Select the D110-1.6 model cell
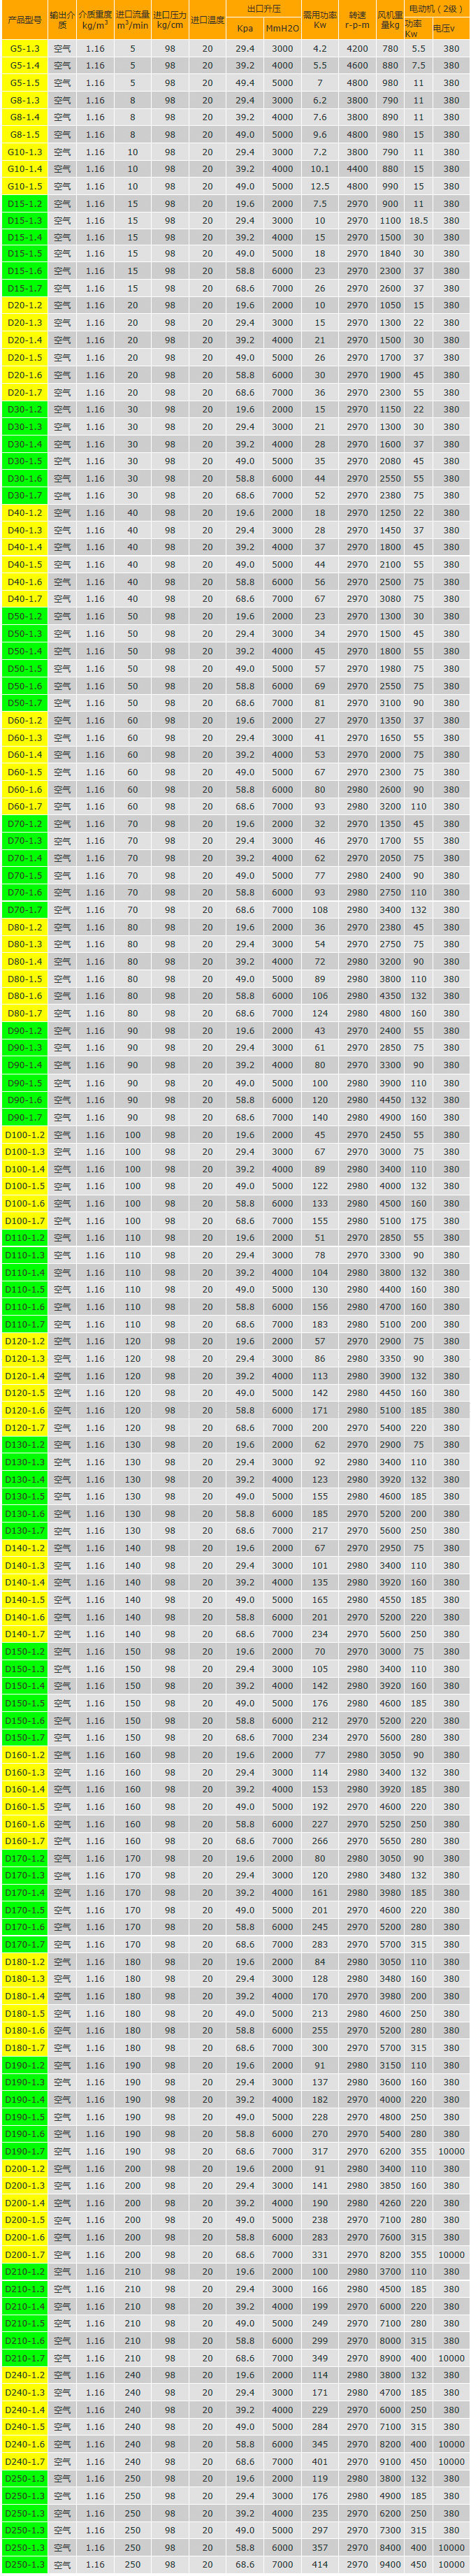The image size is (471, 2576). coord(25,1307)
